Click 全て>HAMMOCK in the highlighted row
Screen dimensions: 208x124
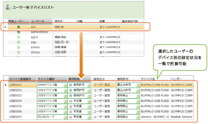point(110,27)
